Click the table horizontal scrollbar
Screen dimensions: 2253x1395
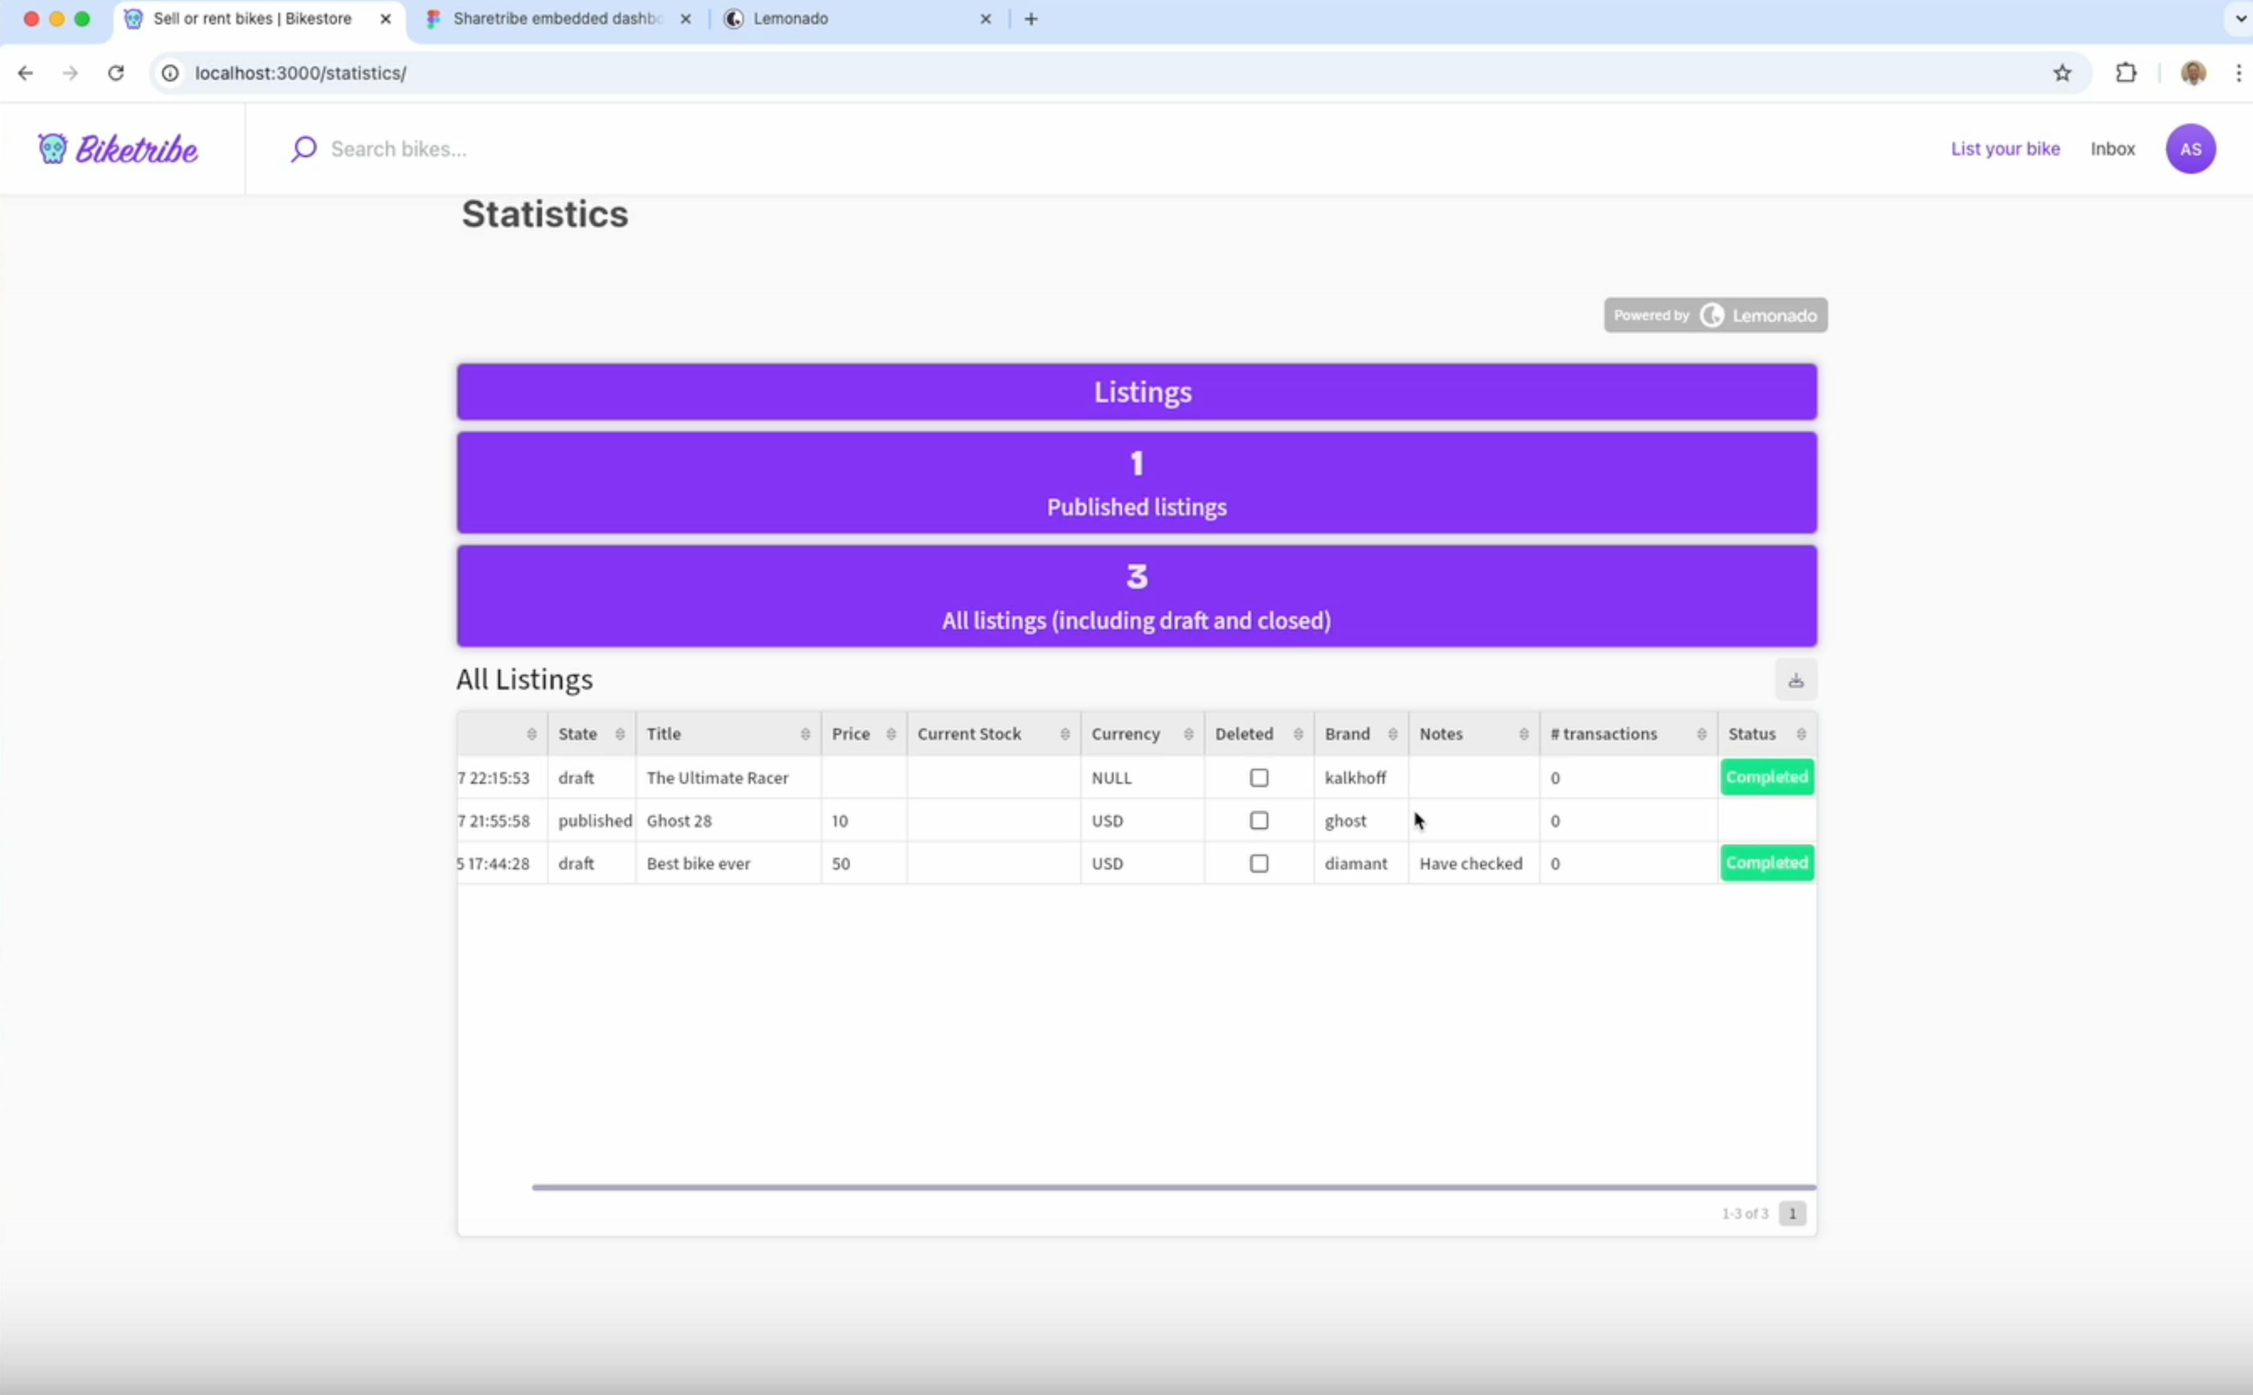click(1172, 1188)
